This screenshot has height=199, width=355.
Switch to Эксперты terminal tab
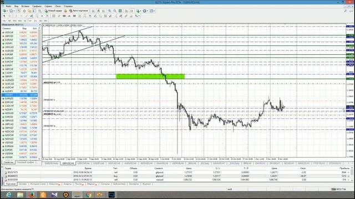pyautogui.click(x=134, y=184)
